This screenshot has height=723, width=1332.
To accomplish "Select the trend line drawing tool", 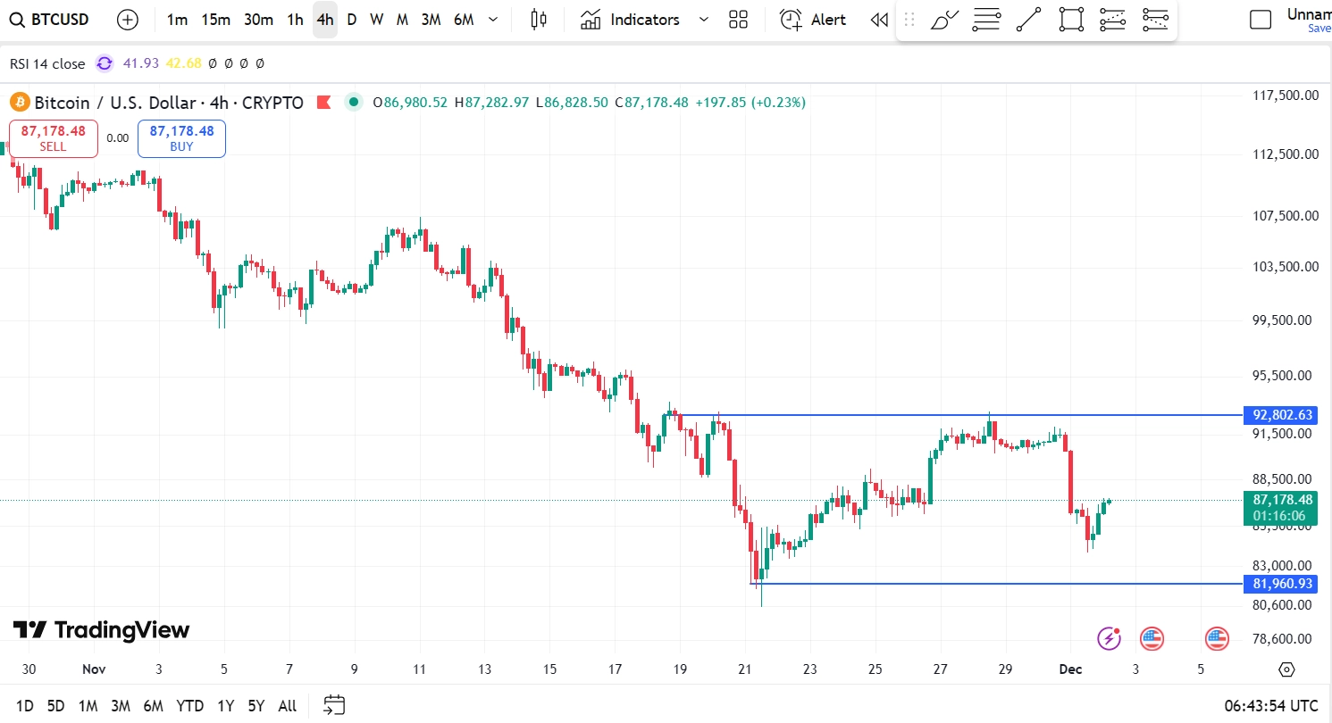I will (1028, 20).
